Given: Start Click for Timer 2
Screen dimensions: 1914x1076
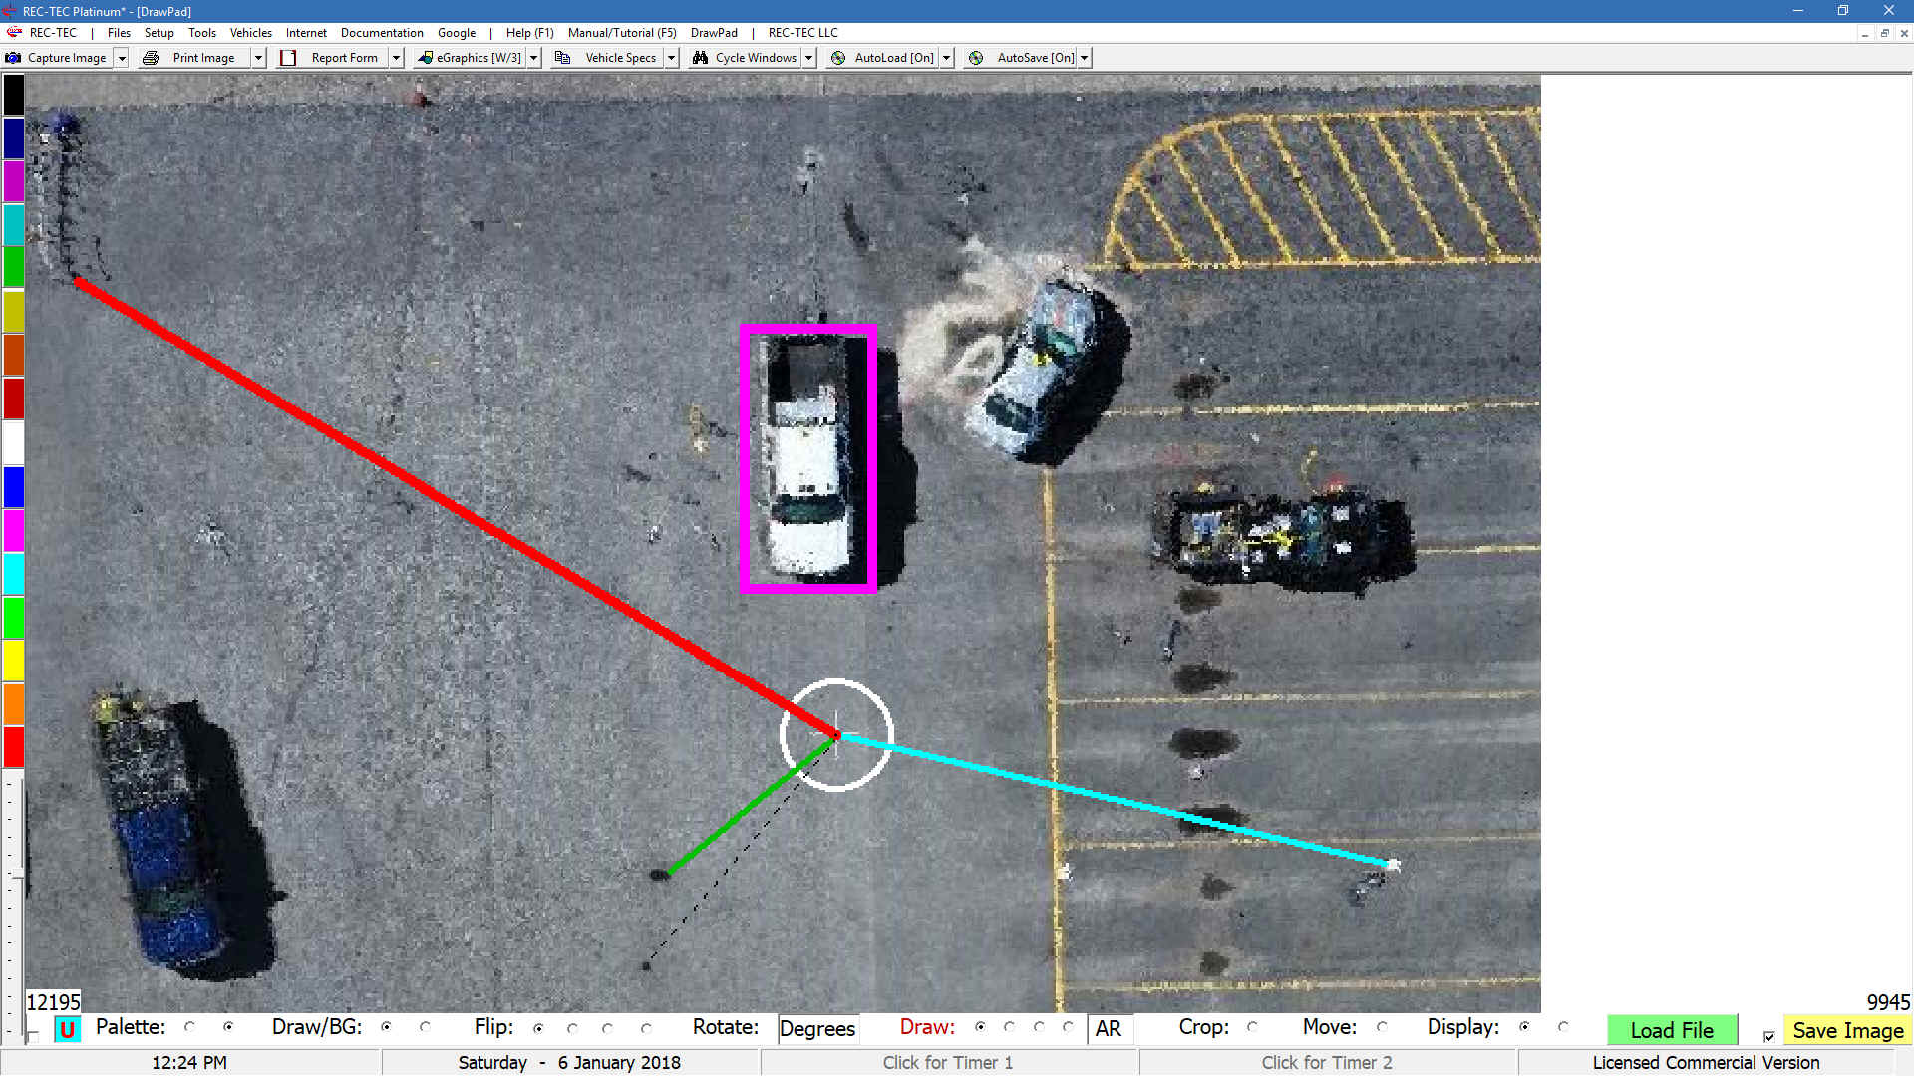Looking at the screenshot, I should click(x=1327, y=1063).
